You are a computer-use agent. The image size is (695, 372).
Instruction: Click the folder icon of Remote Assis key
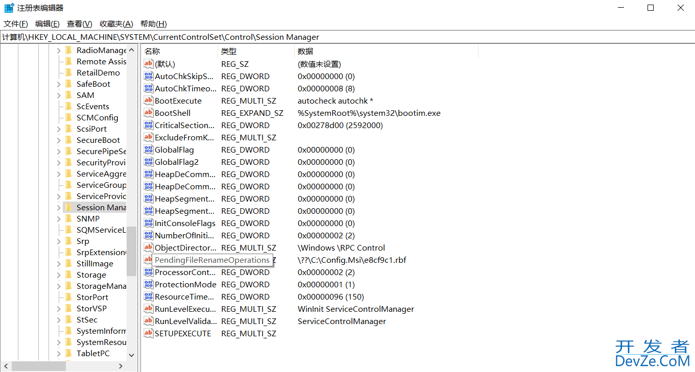coord(68,61)
